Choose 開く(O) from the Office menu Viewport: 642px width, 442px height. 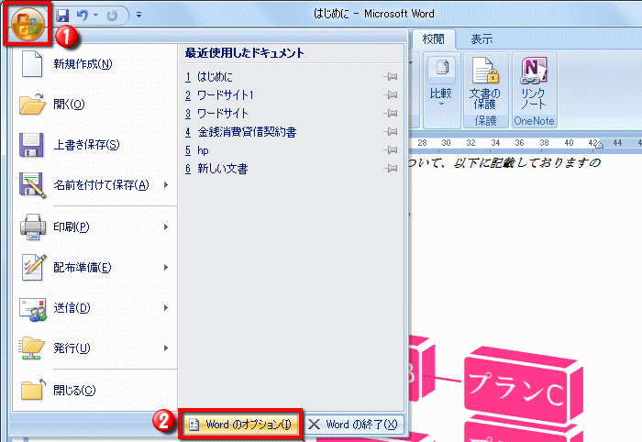tap(95, 104)
